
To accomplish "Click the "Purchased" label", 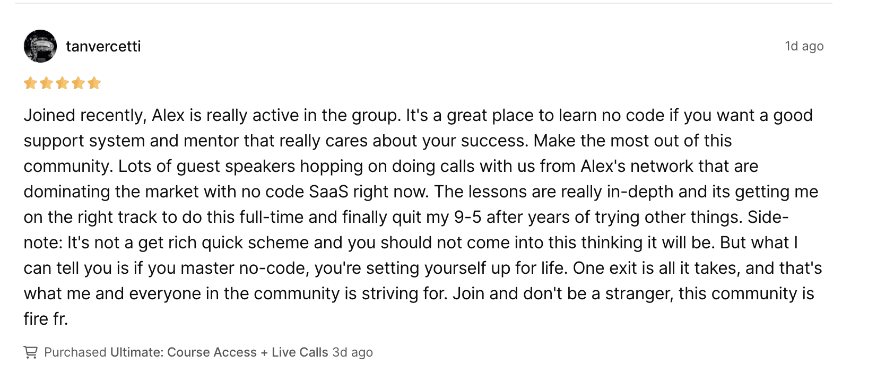I will pyautogui.click(x=75, y=352).
